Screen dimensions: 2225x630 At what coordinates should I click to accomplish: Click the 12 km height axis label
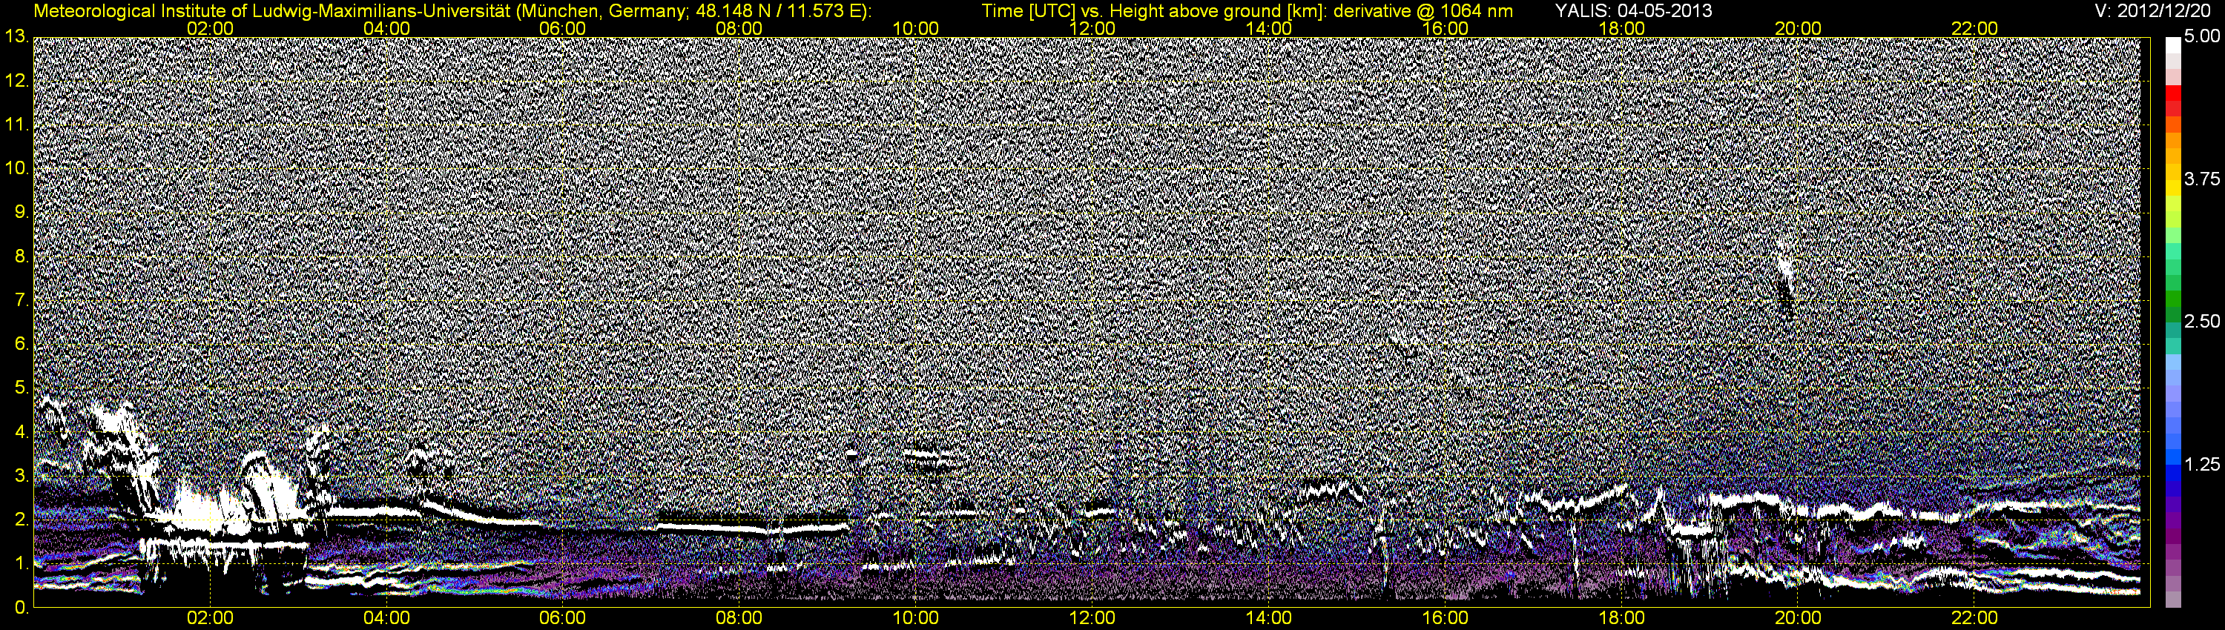[x=16, y=80]
